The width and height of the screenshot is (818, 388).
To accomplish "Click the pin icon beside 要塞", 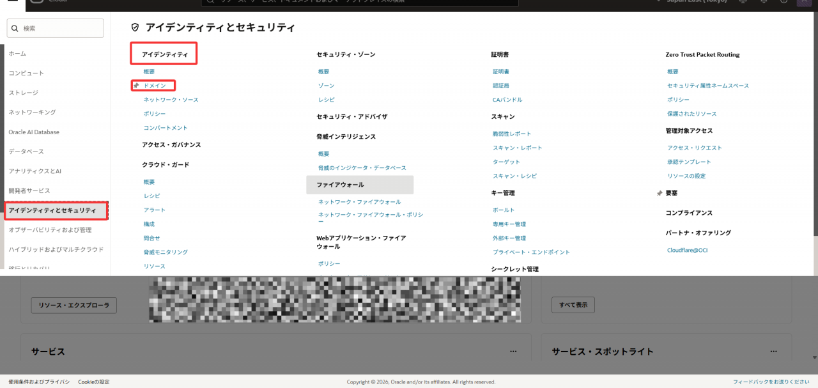I will 660,193.
